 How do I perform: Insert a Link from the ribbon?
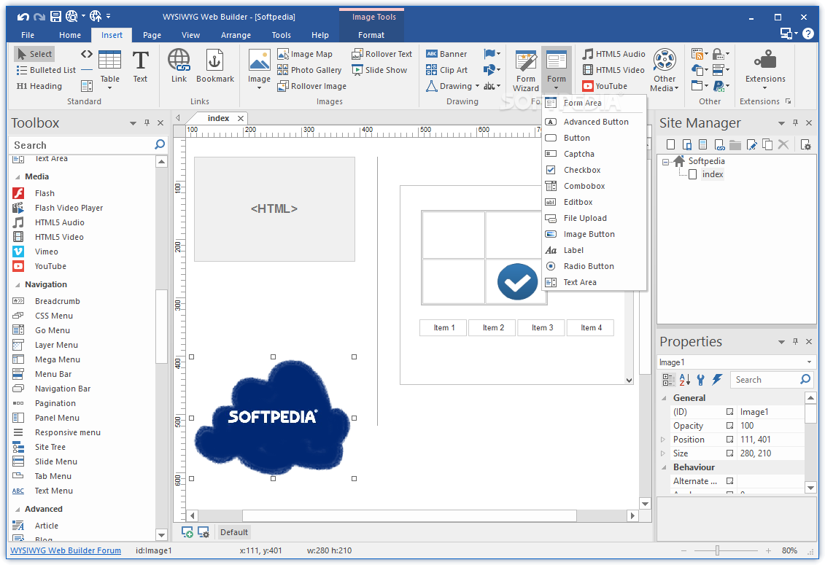179,66
